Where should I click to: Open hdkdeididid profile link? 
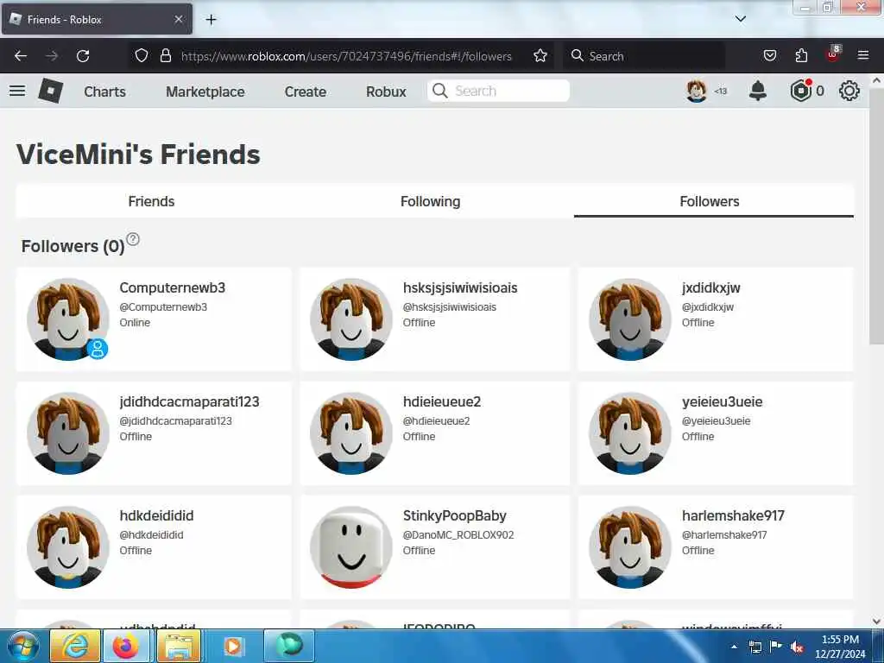coord(156,515)
